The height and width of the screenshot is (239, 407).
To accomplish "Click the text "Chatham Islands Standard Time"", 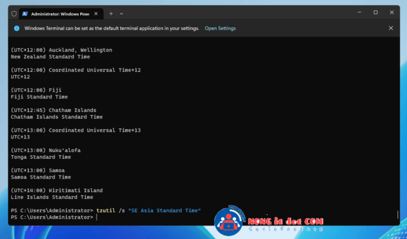I will pyautogui.click(x=57, y=117).
